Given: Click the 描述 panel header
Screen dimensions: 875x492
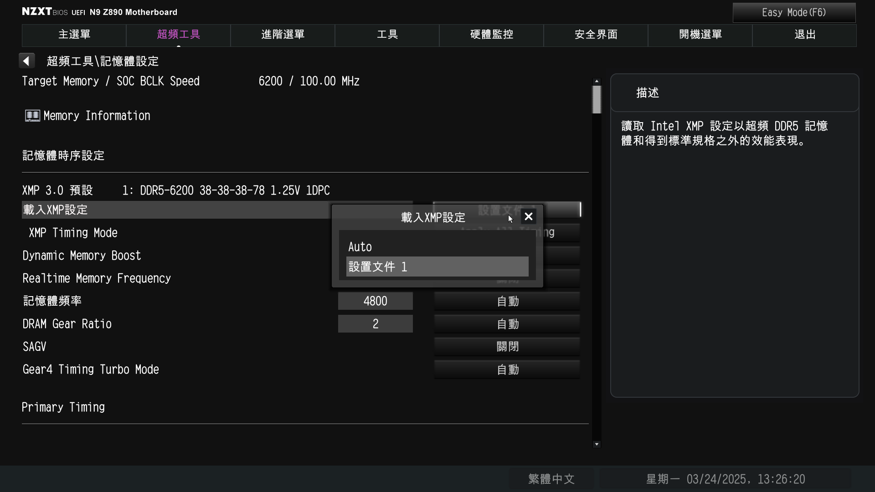Looking at the screenshot, I should coord(735,93).
